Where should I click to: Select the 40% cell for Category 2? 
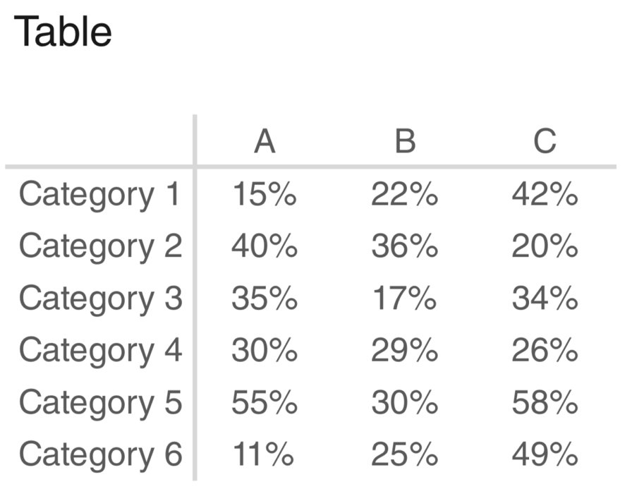pyautogui.click(x=265, y=246)
